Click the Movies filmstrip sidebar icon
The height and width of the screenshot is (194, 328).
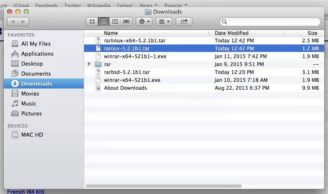coord(15,93)
